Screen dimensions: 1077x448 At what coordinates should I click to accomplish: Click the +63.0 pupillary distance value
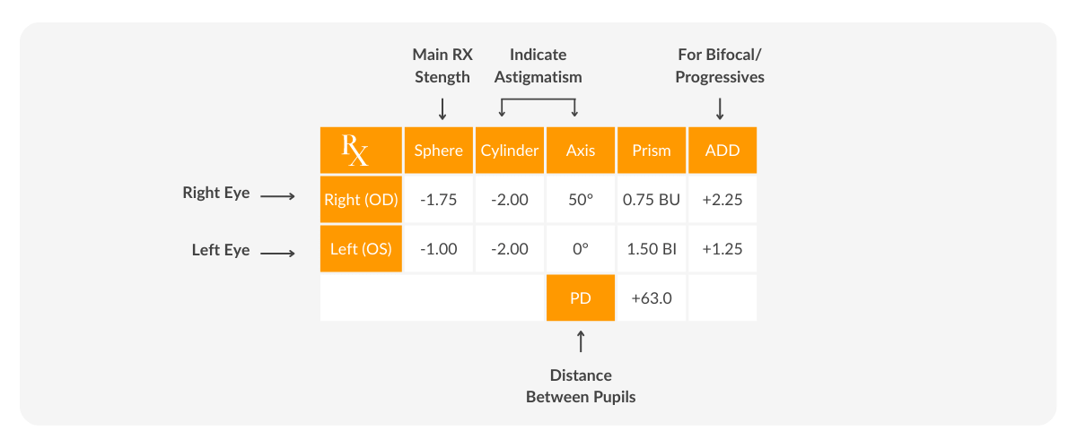652,297
